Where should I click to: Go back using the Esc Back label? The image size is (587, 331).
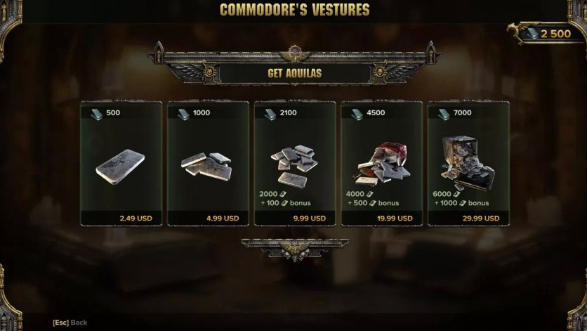point(70,323)
